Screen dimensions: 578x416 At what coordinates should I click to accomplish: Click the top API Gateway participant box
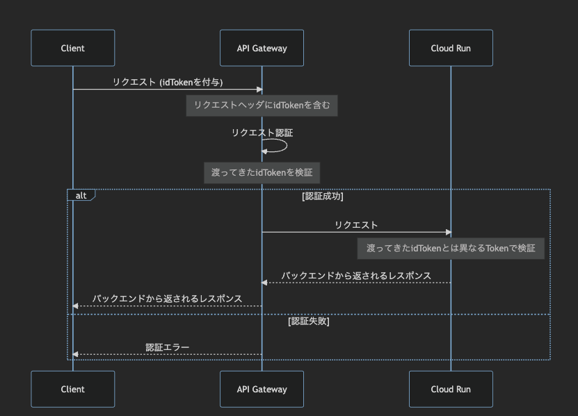pyautogui.click(x=262, y=48)
